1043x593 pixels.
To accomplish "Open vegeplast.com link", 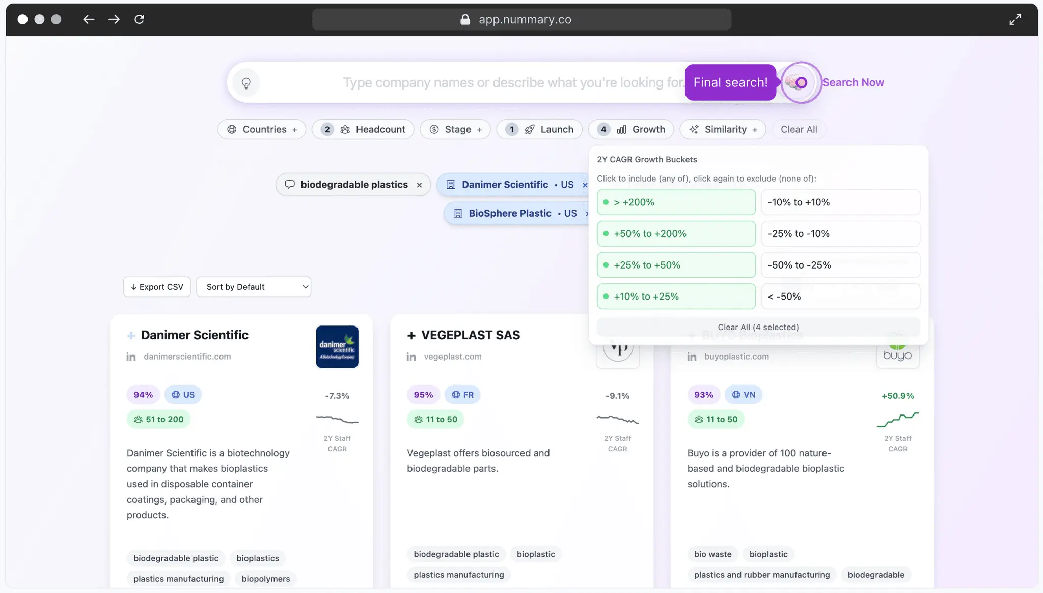I will point(453,357).
